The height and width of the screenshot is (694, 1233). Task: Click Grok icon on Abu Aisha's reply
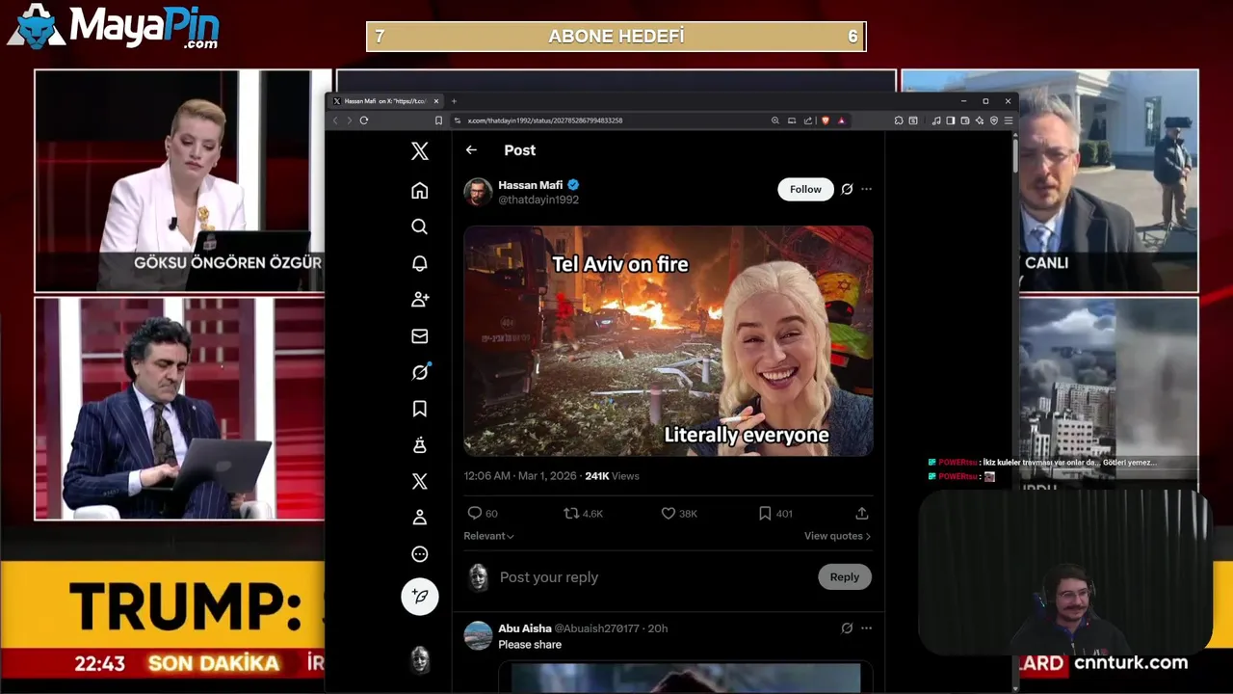coord(847,628)
